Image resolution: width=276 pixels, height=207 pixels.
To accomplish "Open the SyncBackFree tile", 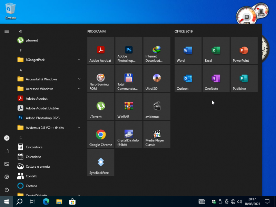I will (x=101, y=162).
